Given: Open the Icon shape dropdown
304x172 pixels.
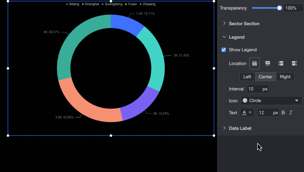Looking at the screenshot, I should pos(271,101).
